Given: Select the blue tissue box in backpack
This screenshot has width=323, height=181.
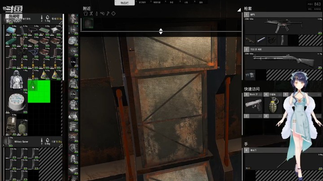Looking at the screenshot, I should tap(11, 30).
